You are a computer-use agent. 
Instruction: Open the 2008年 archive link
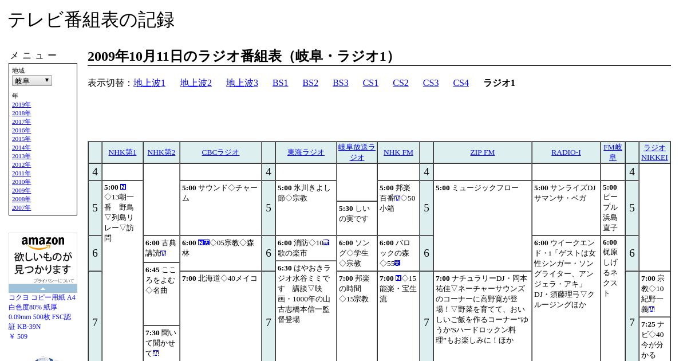[21, 199]
